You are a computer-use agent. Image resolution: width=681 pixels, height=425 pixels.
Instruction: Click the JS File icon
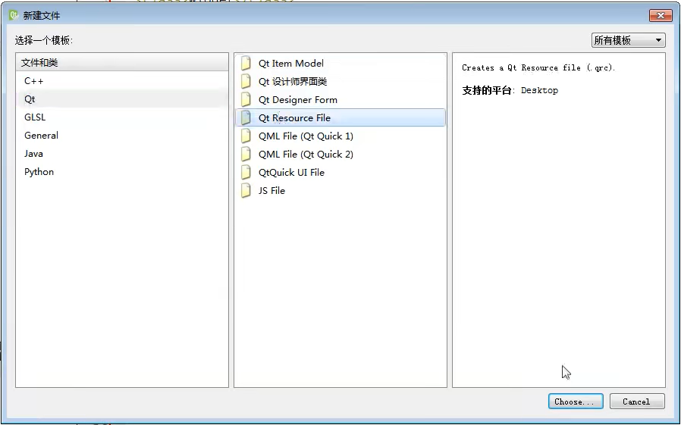pyautogui.click(x=246, y=191)
